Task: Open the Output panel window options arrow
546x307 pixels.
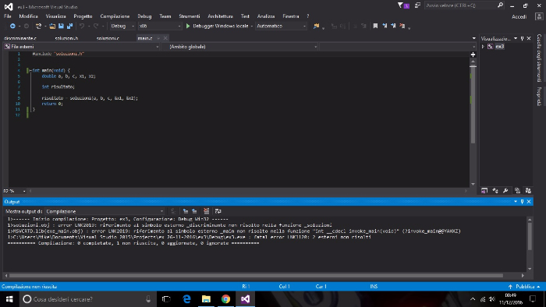Action: tap(516, 202)
